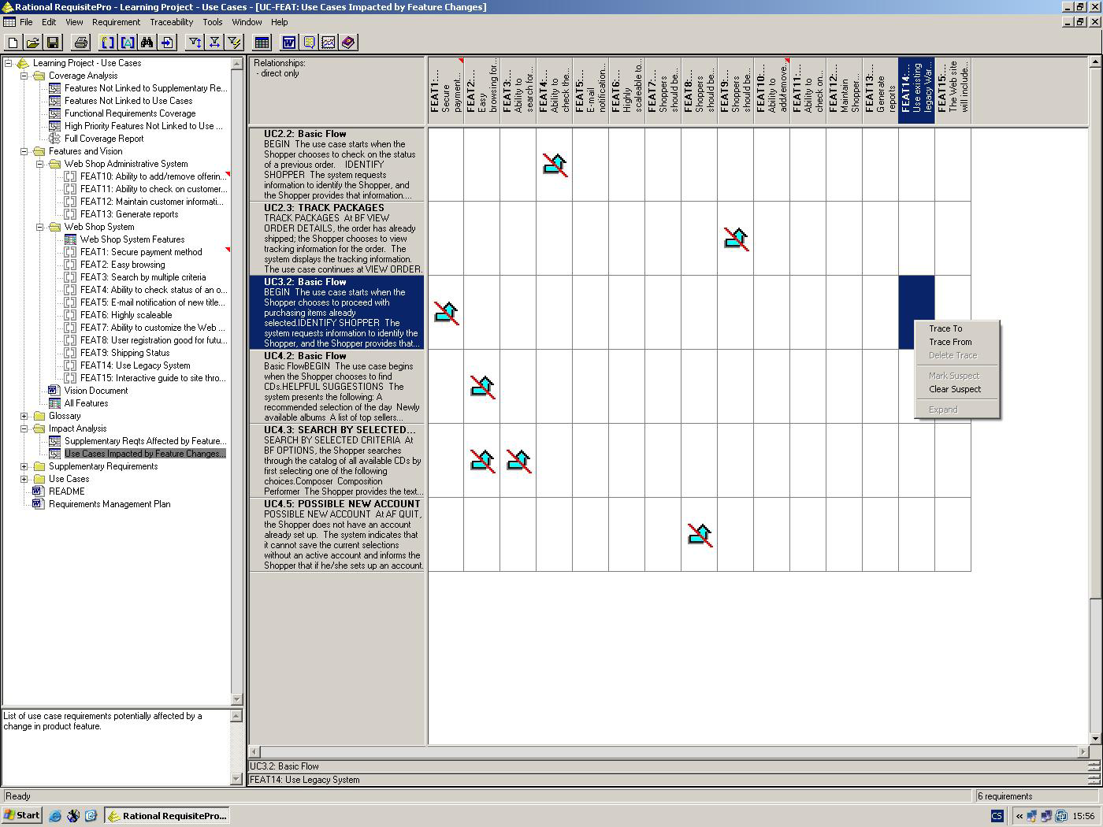Viewport: 1103px width, 827px height.
Task: Open the Requirement menu
Action: click(x=116, y=22)
